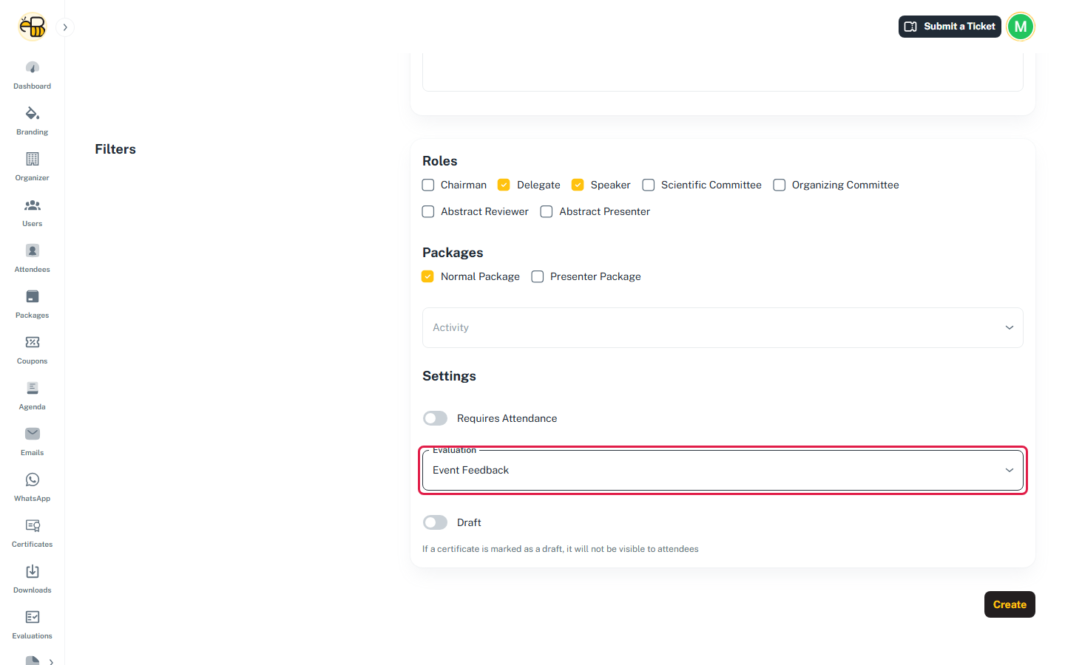Image resolution: width=1065 pixels, height=665 pixels.
Task: Uncheck the Delegate role
Action: [x=504, y=185]
